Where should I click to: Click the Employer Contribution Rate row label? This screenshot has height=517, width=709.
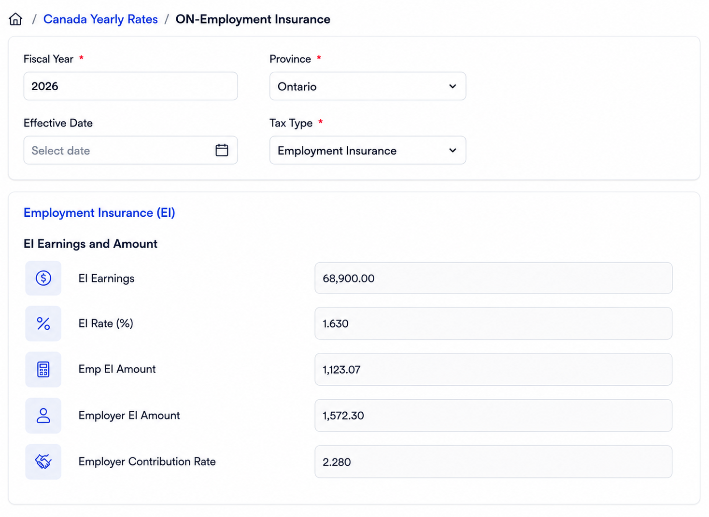pos(147,461)
